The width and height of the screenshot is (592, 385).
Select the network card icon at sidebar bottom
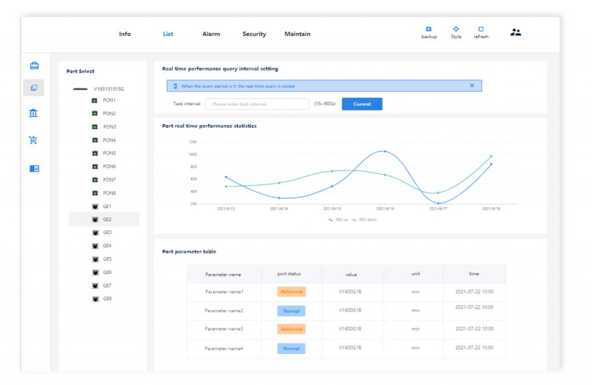[x=34, y=168]
